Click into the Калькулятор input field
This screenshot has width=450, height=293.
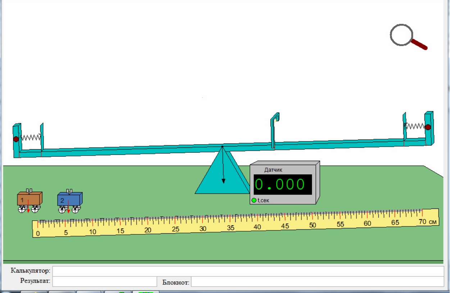point(248,271)
